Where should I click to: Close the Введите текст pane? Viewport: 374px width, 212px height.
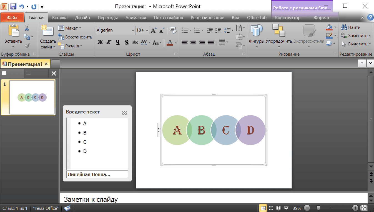(x=124, y=112)
